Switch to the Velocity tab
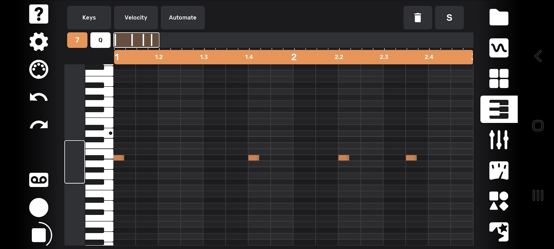This screenshot has width=554, height=249. pos(136,18)
